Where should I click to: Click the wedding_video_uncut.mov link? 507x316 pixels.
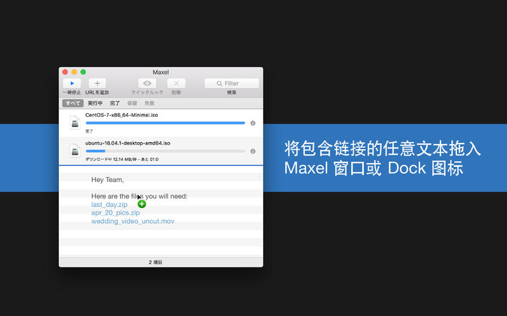pos(133,221)
